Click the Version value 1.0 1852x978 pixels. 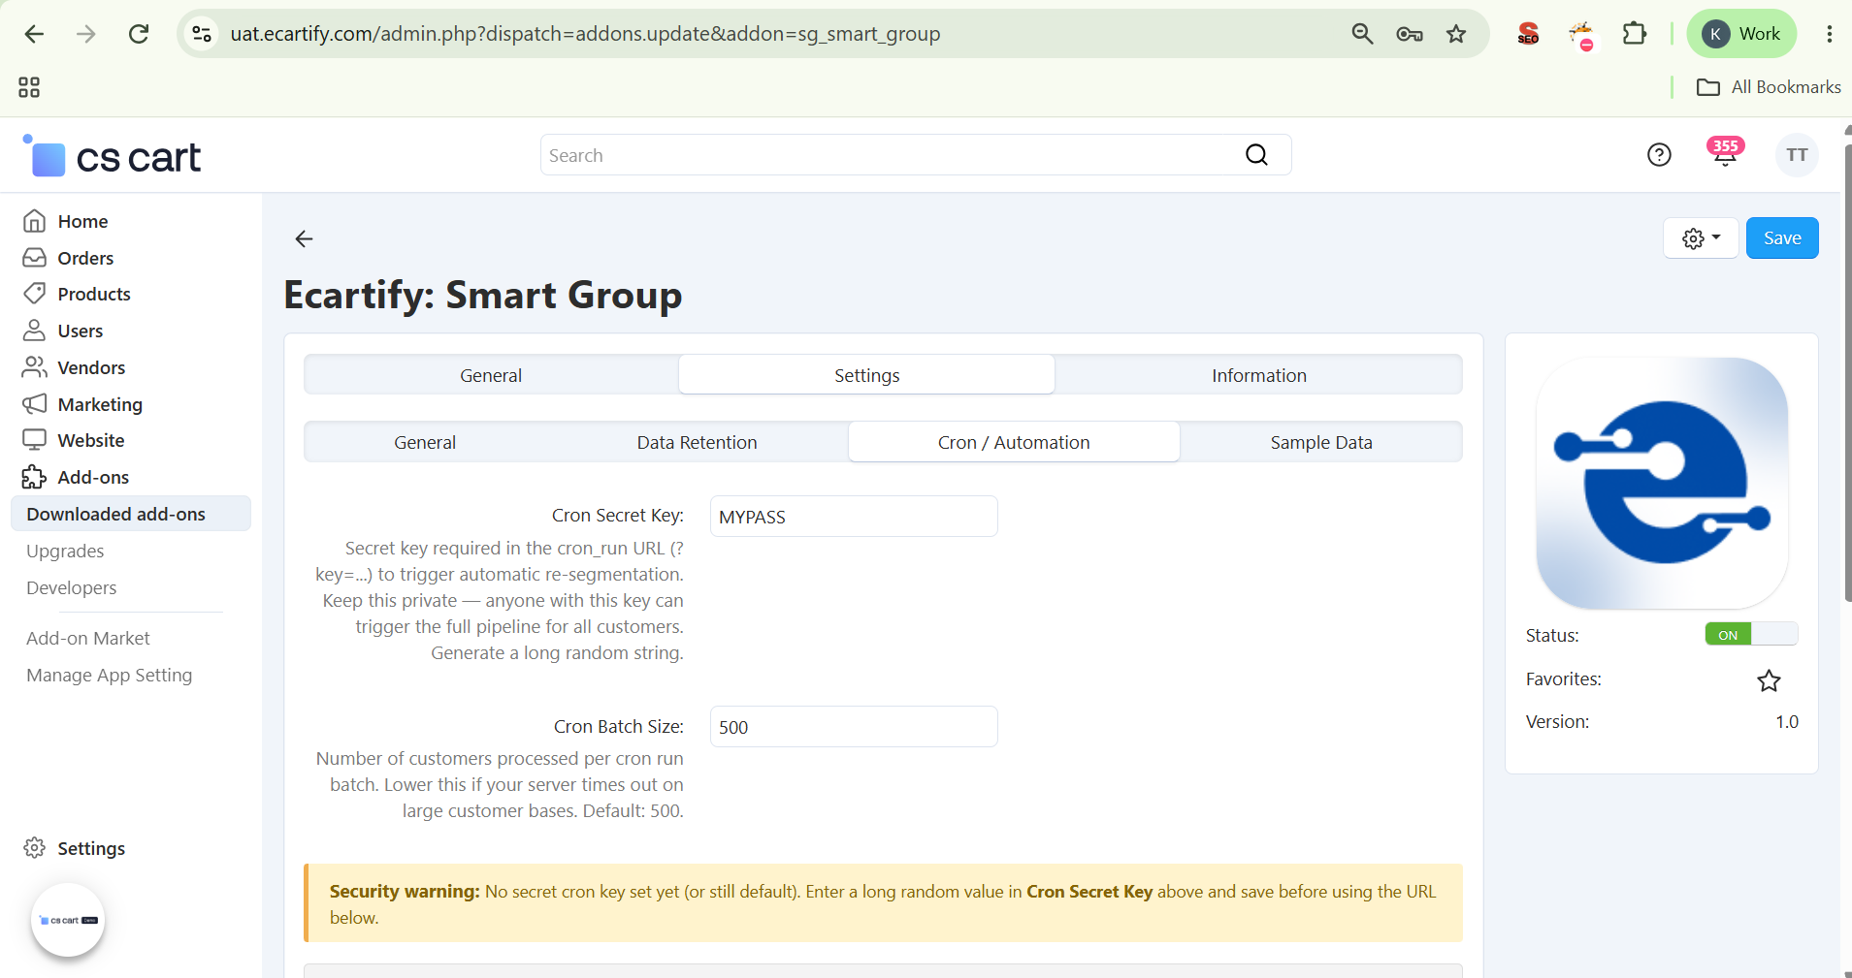1787,722
